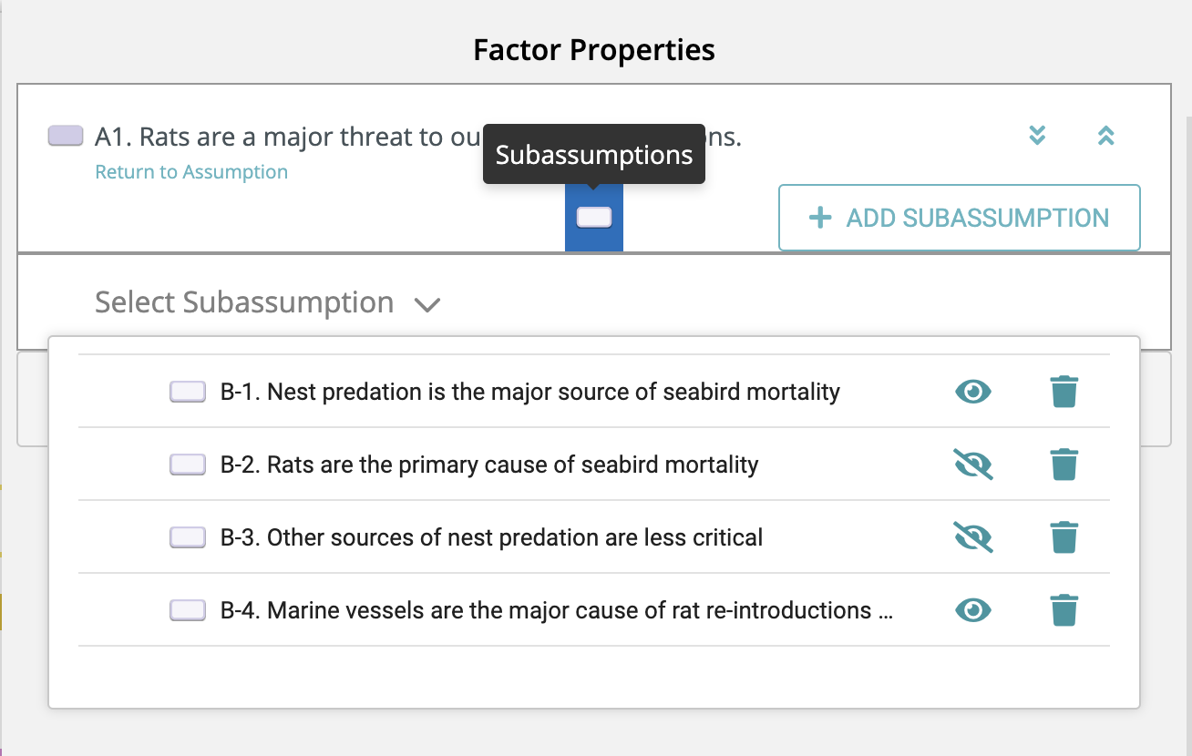This screenshot has width=1192, height=756.
Task: Collapse all with double up chevron
Action: coord(1106,136)
